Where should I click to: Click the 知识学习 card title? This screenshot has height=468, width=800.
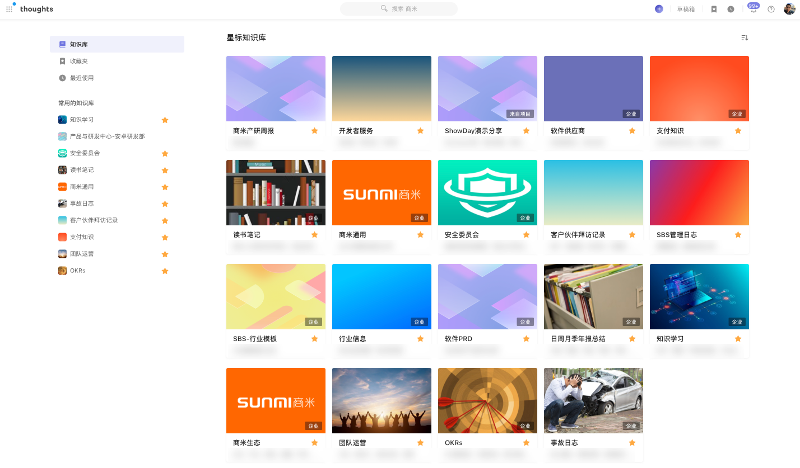point(670,338)
